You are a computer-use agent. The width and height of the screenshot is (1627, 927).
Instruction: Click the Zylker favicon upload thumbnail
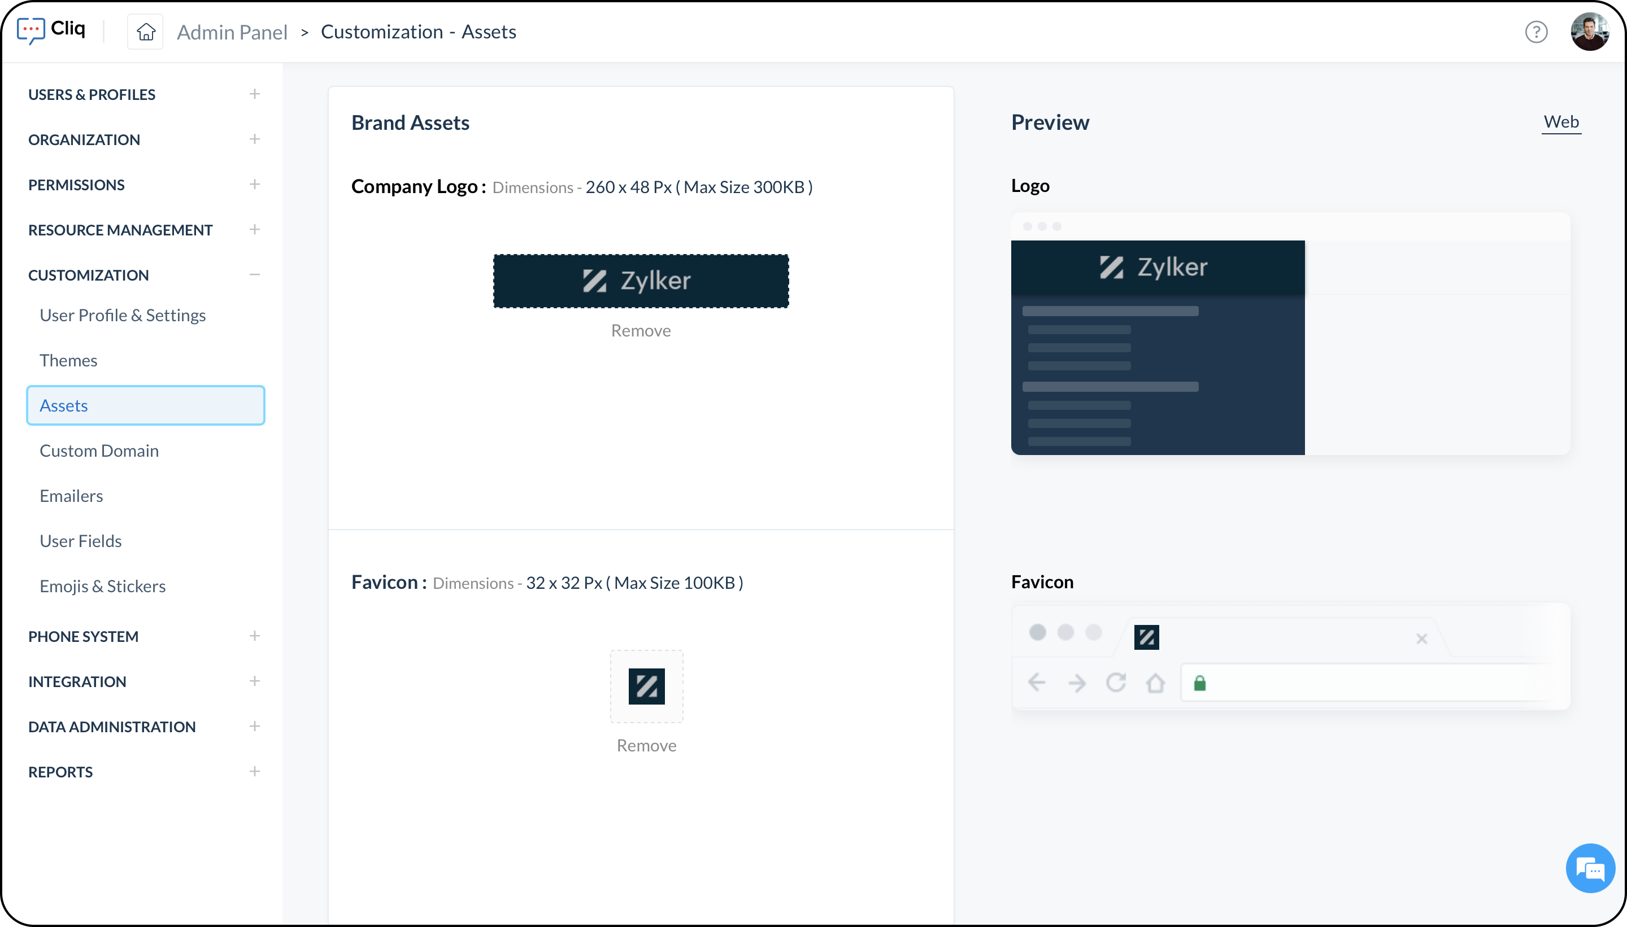[x=647, y=686]
